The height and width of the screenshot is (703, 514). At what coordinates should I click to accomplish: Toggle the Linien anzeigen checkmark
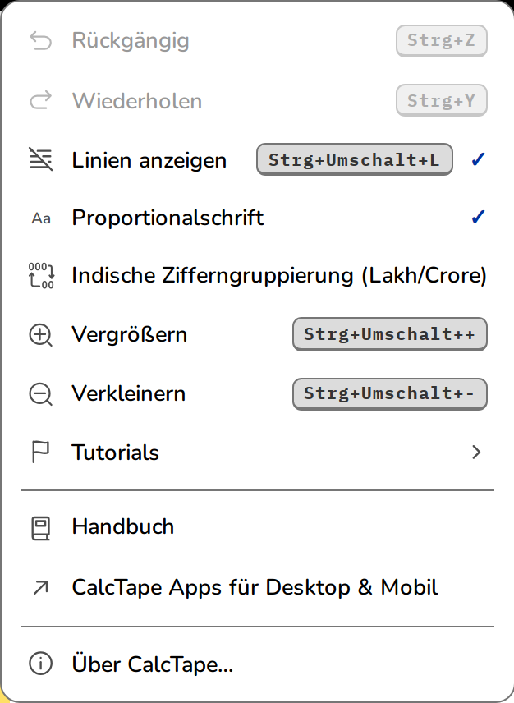click(478, 159)
